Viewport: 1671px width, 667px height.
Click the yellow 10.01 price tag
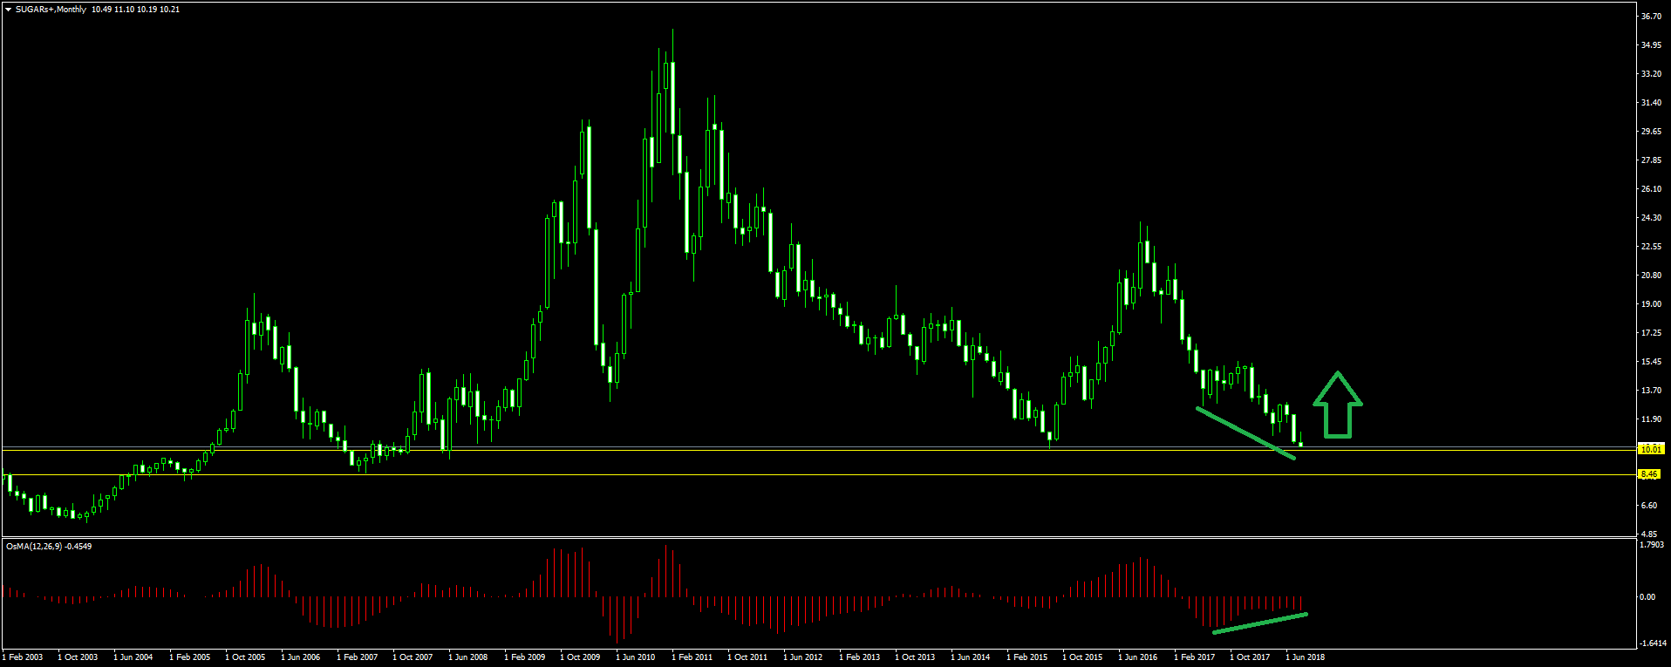1650,450
